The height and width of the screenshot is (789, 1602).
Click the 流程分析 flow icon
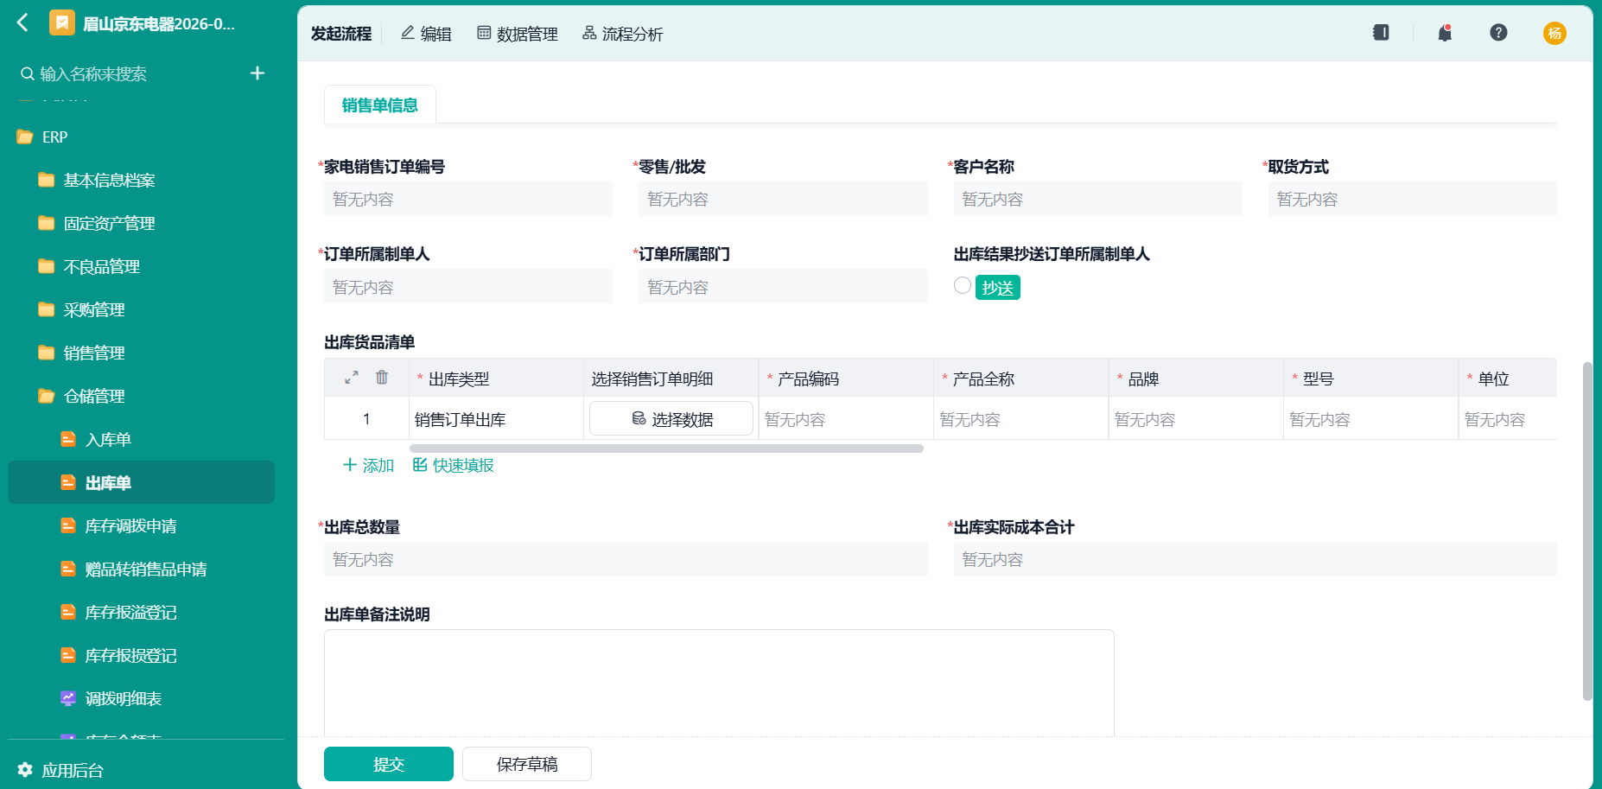coord(589,33)
